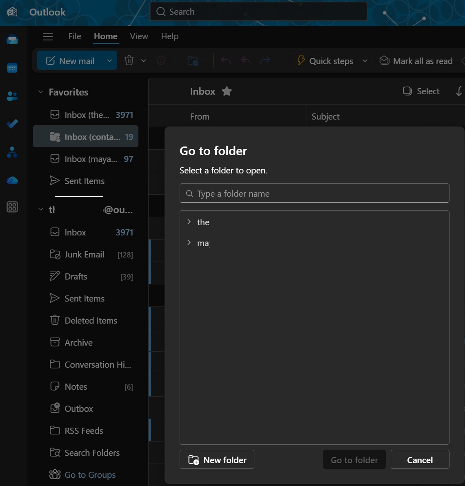Click the Go to folder button

(354, 459)
